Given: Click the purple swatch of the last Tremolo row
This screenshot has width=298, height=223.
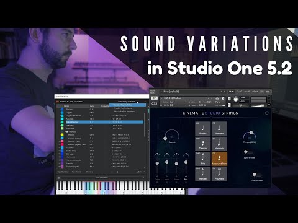Looking at the screenshot, I should pyautogui.click(x=62, y=167).
